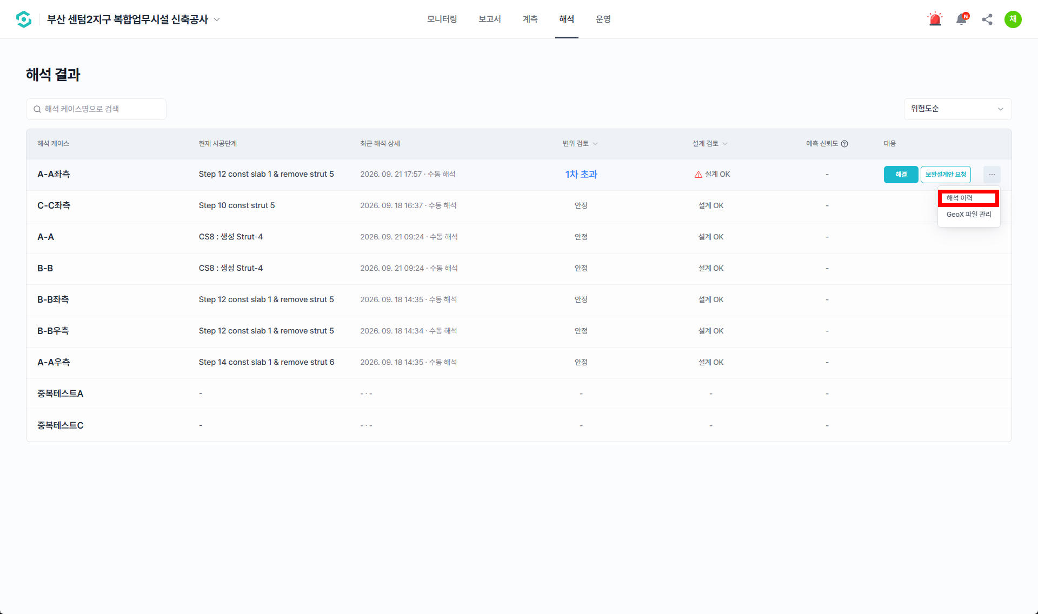Switch to the 계측 tab
The height and width of the screenshot is (614, 1038).
tap(530, 19)
